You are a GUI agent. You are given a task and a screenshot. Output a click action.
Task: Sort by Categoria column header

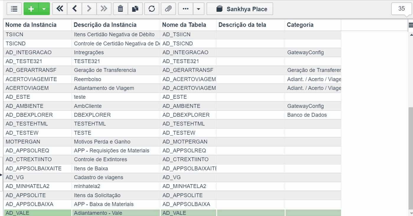coord(313,25)
